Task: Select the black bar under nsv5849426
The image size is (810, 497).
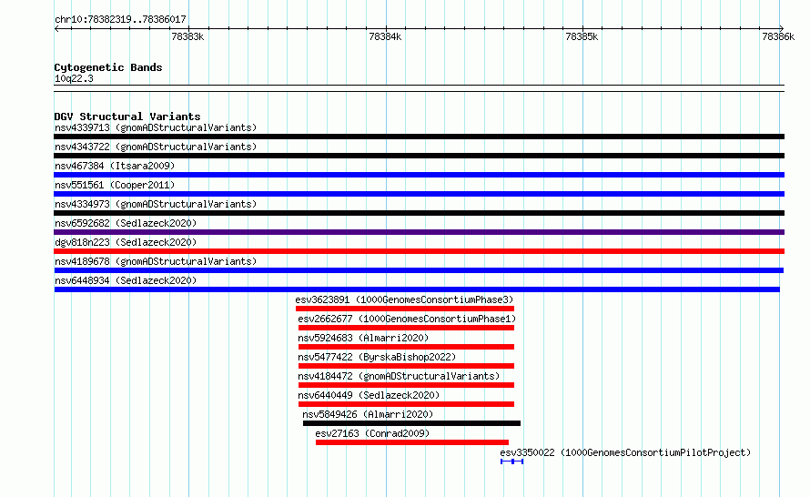Action: 411,423
